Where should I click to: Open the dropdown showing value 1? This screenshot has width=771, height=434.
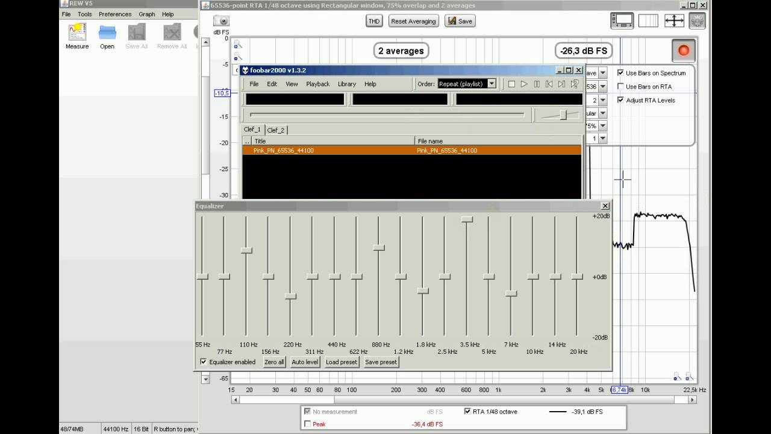602,139
